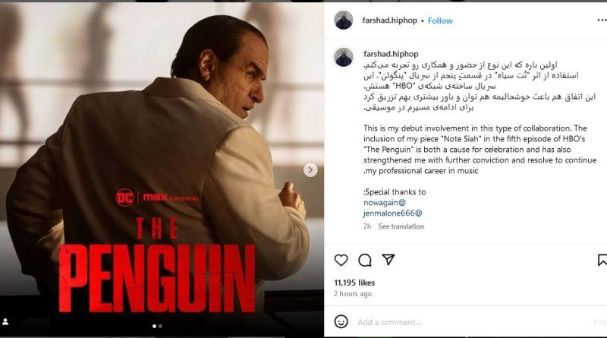Open the Penguin poster image
This screenshot has width=607, height=338.
tap(162, 169)
